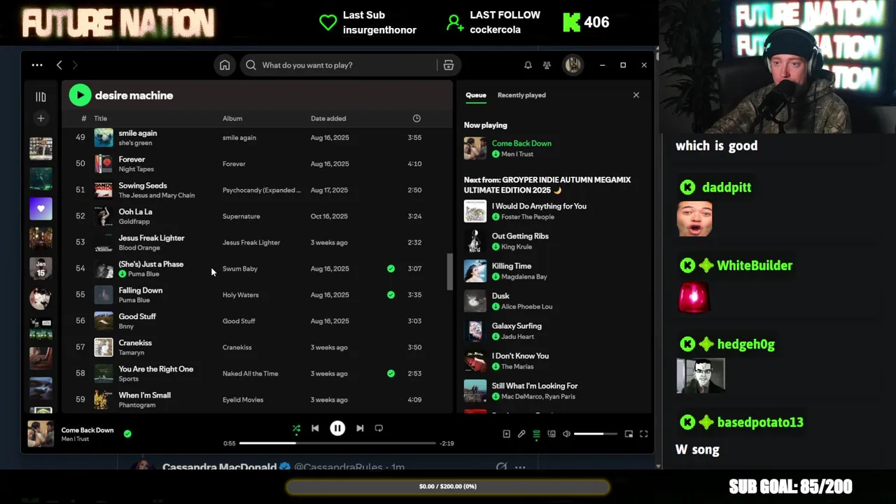Screen dimensions: 896x504
Task: Select queued song Killing Time
Action: tap(553, 272)
